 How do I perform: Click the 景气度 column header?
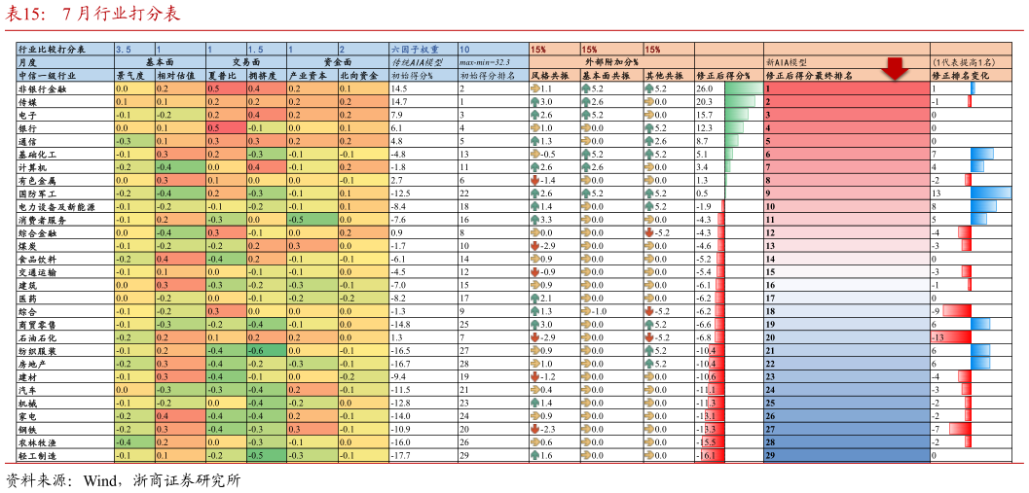click(131, 75)
